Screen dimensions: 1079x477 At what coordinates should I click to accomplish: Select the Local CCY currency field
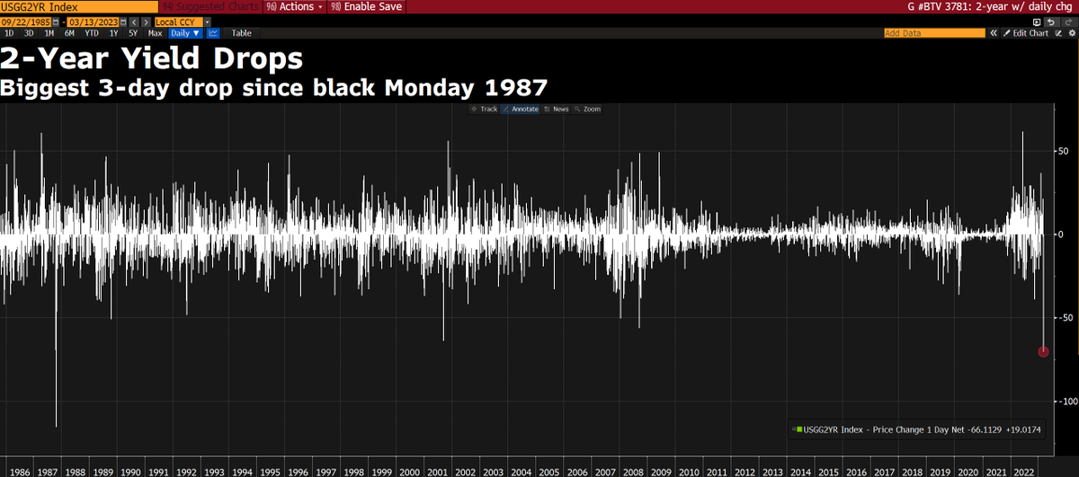(178, 22)
